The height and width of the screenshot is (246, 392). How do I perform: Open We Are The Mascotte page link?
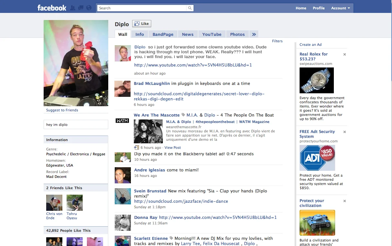click(x=157, y=115)
